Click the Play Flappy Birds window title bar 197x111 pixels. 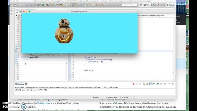click(79, 11)
